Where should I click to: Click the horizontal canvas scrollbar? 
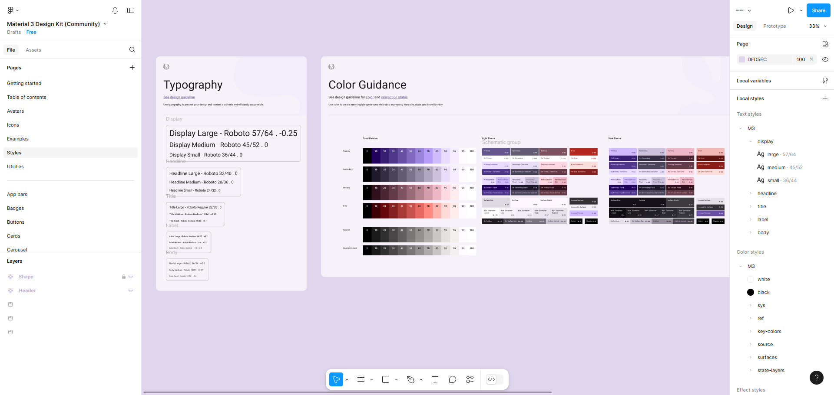point(347,392)
